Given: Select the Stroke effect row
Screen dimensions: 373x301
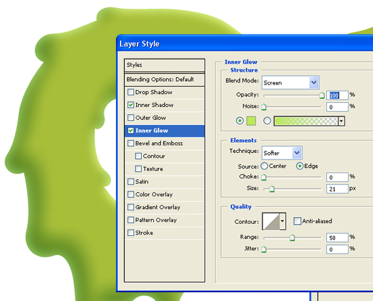Looking at the screenshot, I should pyautogui.click(x=164, y=233).
